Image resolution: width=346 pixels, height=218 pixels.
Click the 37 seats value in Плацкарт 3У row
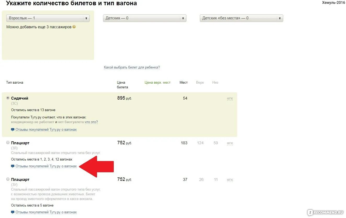185,180
